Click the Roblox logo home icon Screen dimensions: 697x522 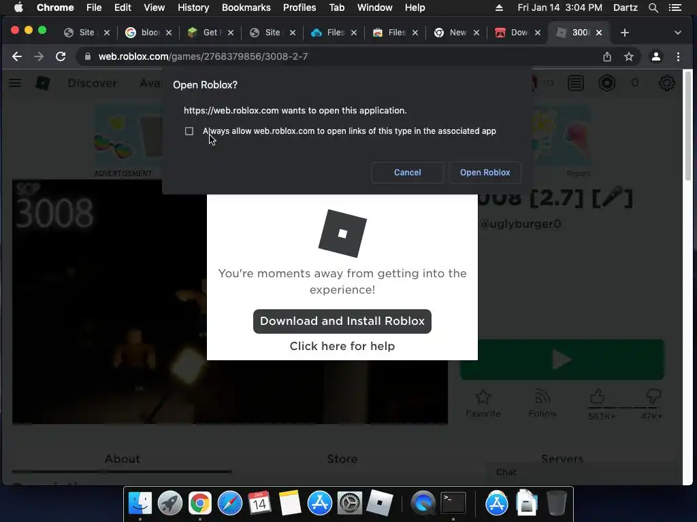pyautogui.click(x=43, y=83)
